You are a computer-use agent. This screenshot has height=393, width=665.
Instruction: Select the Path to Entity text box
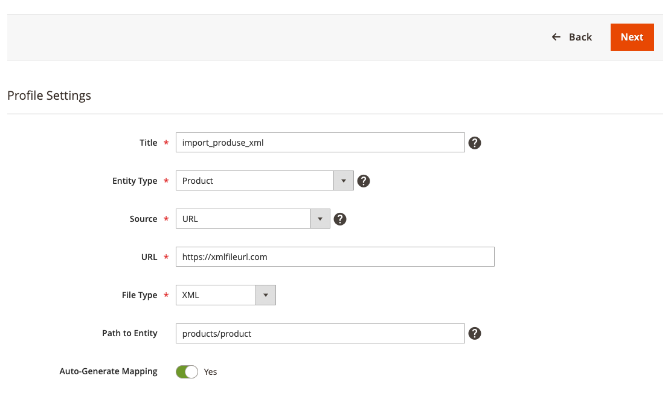320,334
